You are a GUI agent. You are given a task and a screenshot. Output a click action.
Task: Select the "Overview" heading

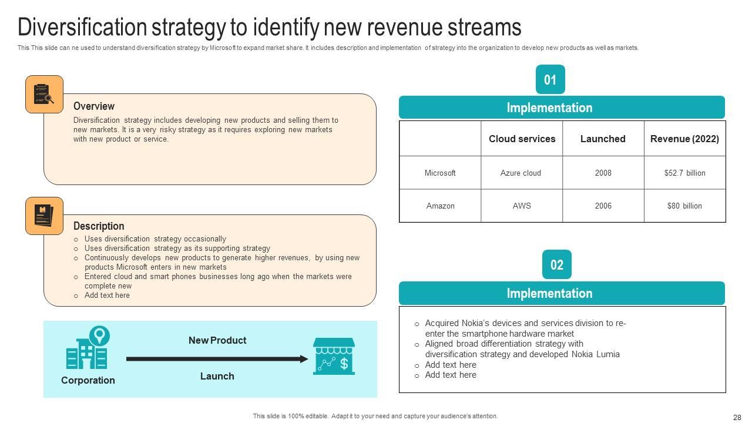(x=94, y=106)
